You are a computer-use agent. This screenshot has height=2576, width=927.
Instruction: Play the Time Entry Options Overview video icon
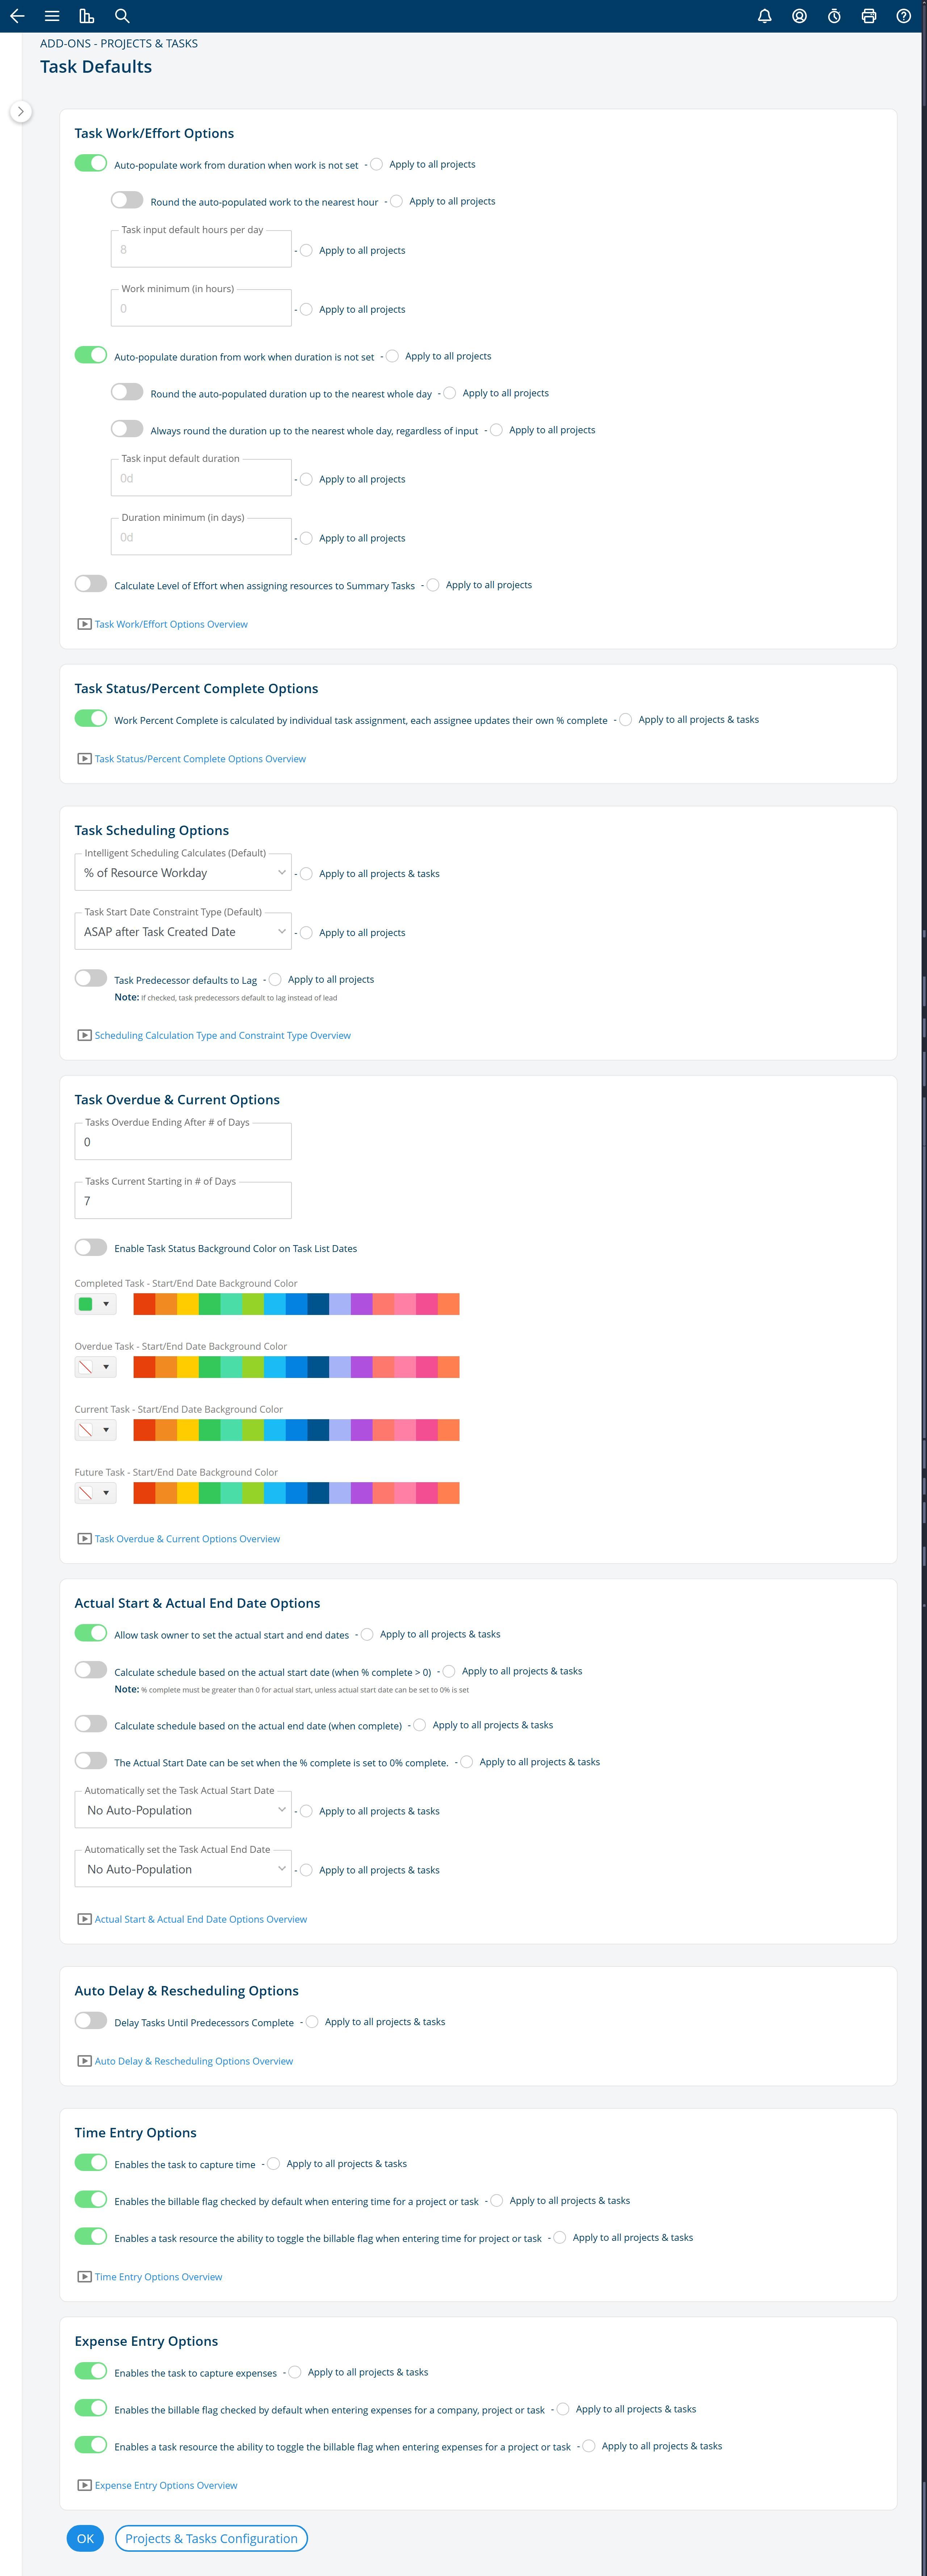coord(85,2277)
